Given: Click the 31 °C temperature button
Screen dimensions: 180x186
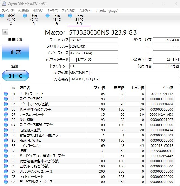Looking at the screenshot, I should [15, 76].
